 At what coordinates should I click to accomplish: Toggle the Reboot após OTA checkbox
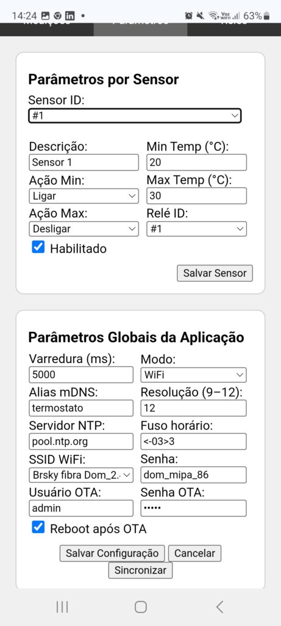point(38,528)
